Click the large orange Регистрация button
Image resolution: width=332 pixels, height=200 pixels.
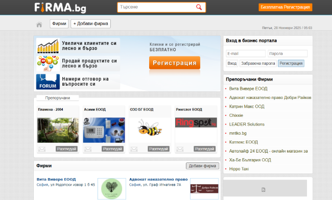175,63
